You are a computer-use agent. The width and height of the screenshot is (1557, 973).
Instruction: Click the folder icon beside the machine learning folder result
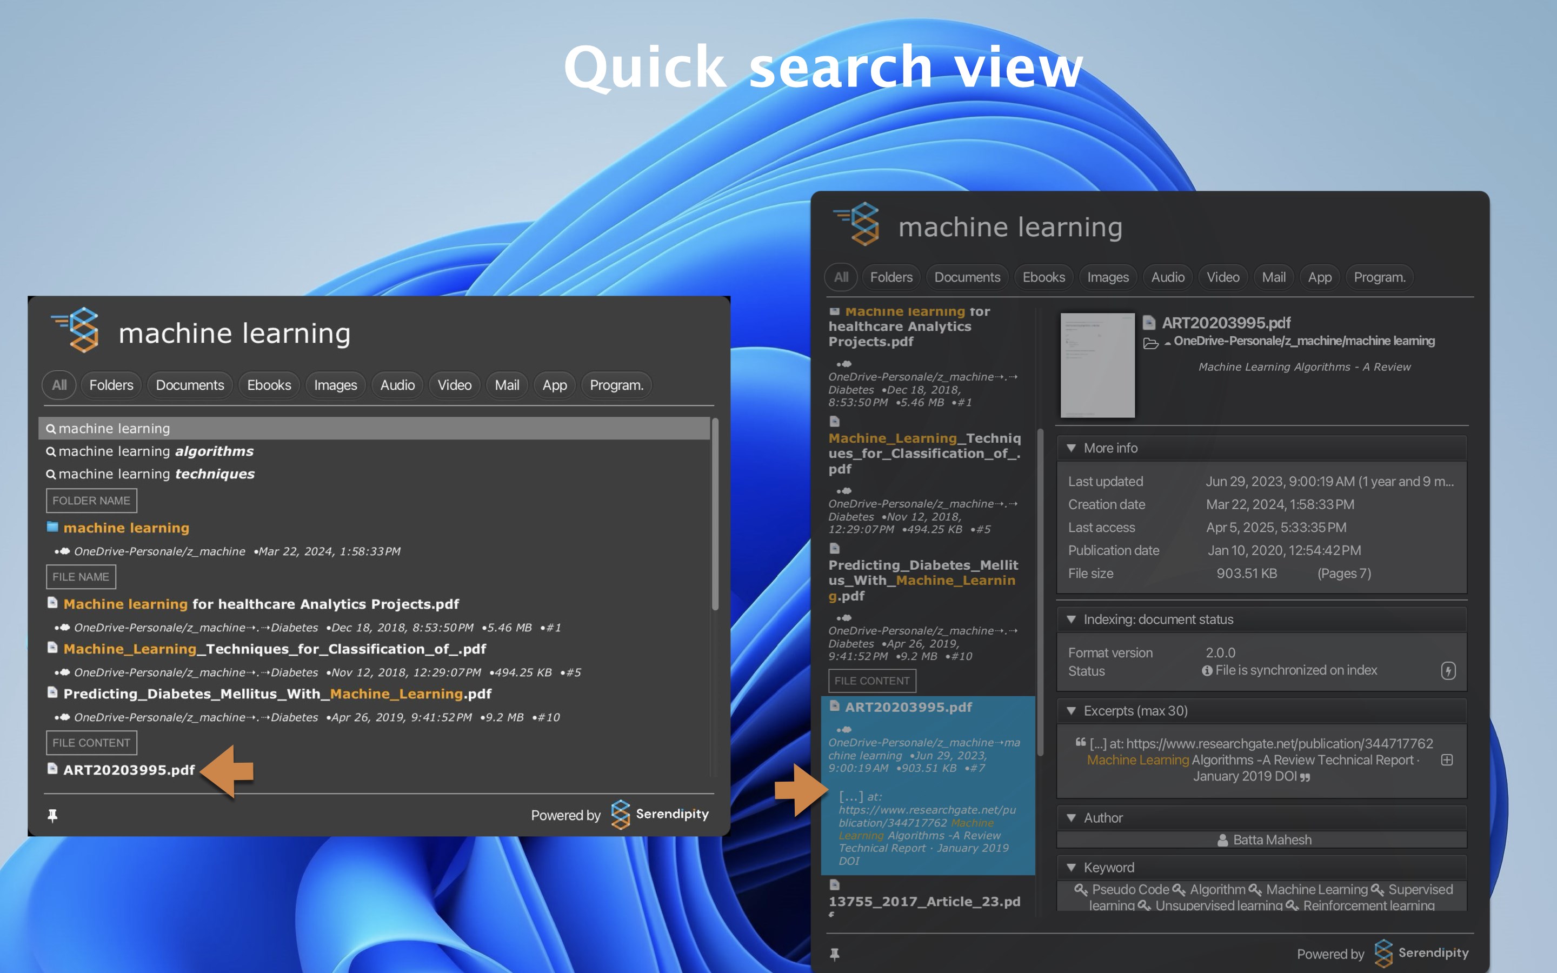point(53,527)
